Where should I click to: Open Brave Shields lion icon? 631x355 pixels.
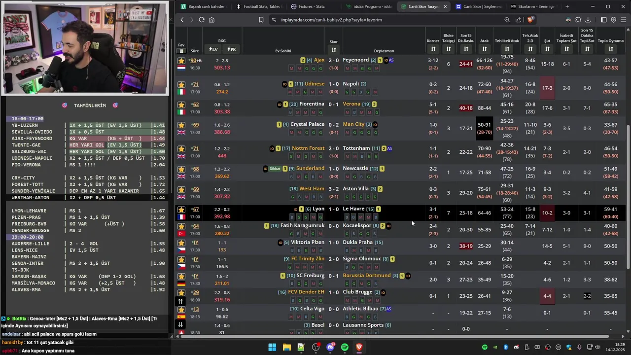tap(530, 20)
